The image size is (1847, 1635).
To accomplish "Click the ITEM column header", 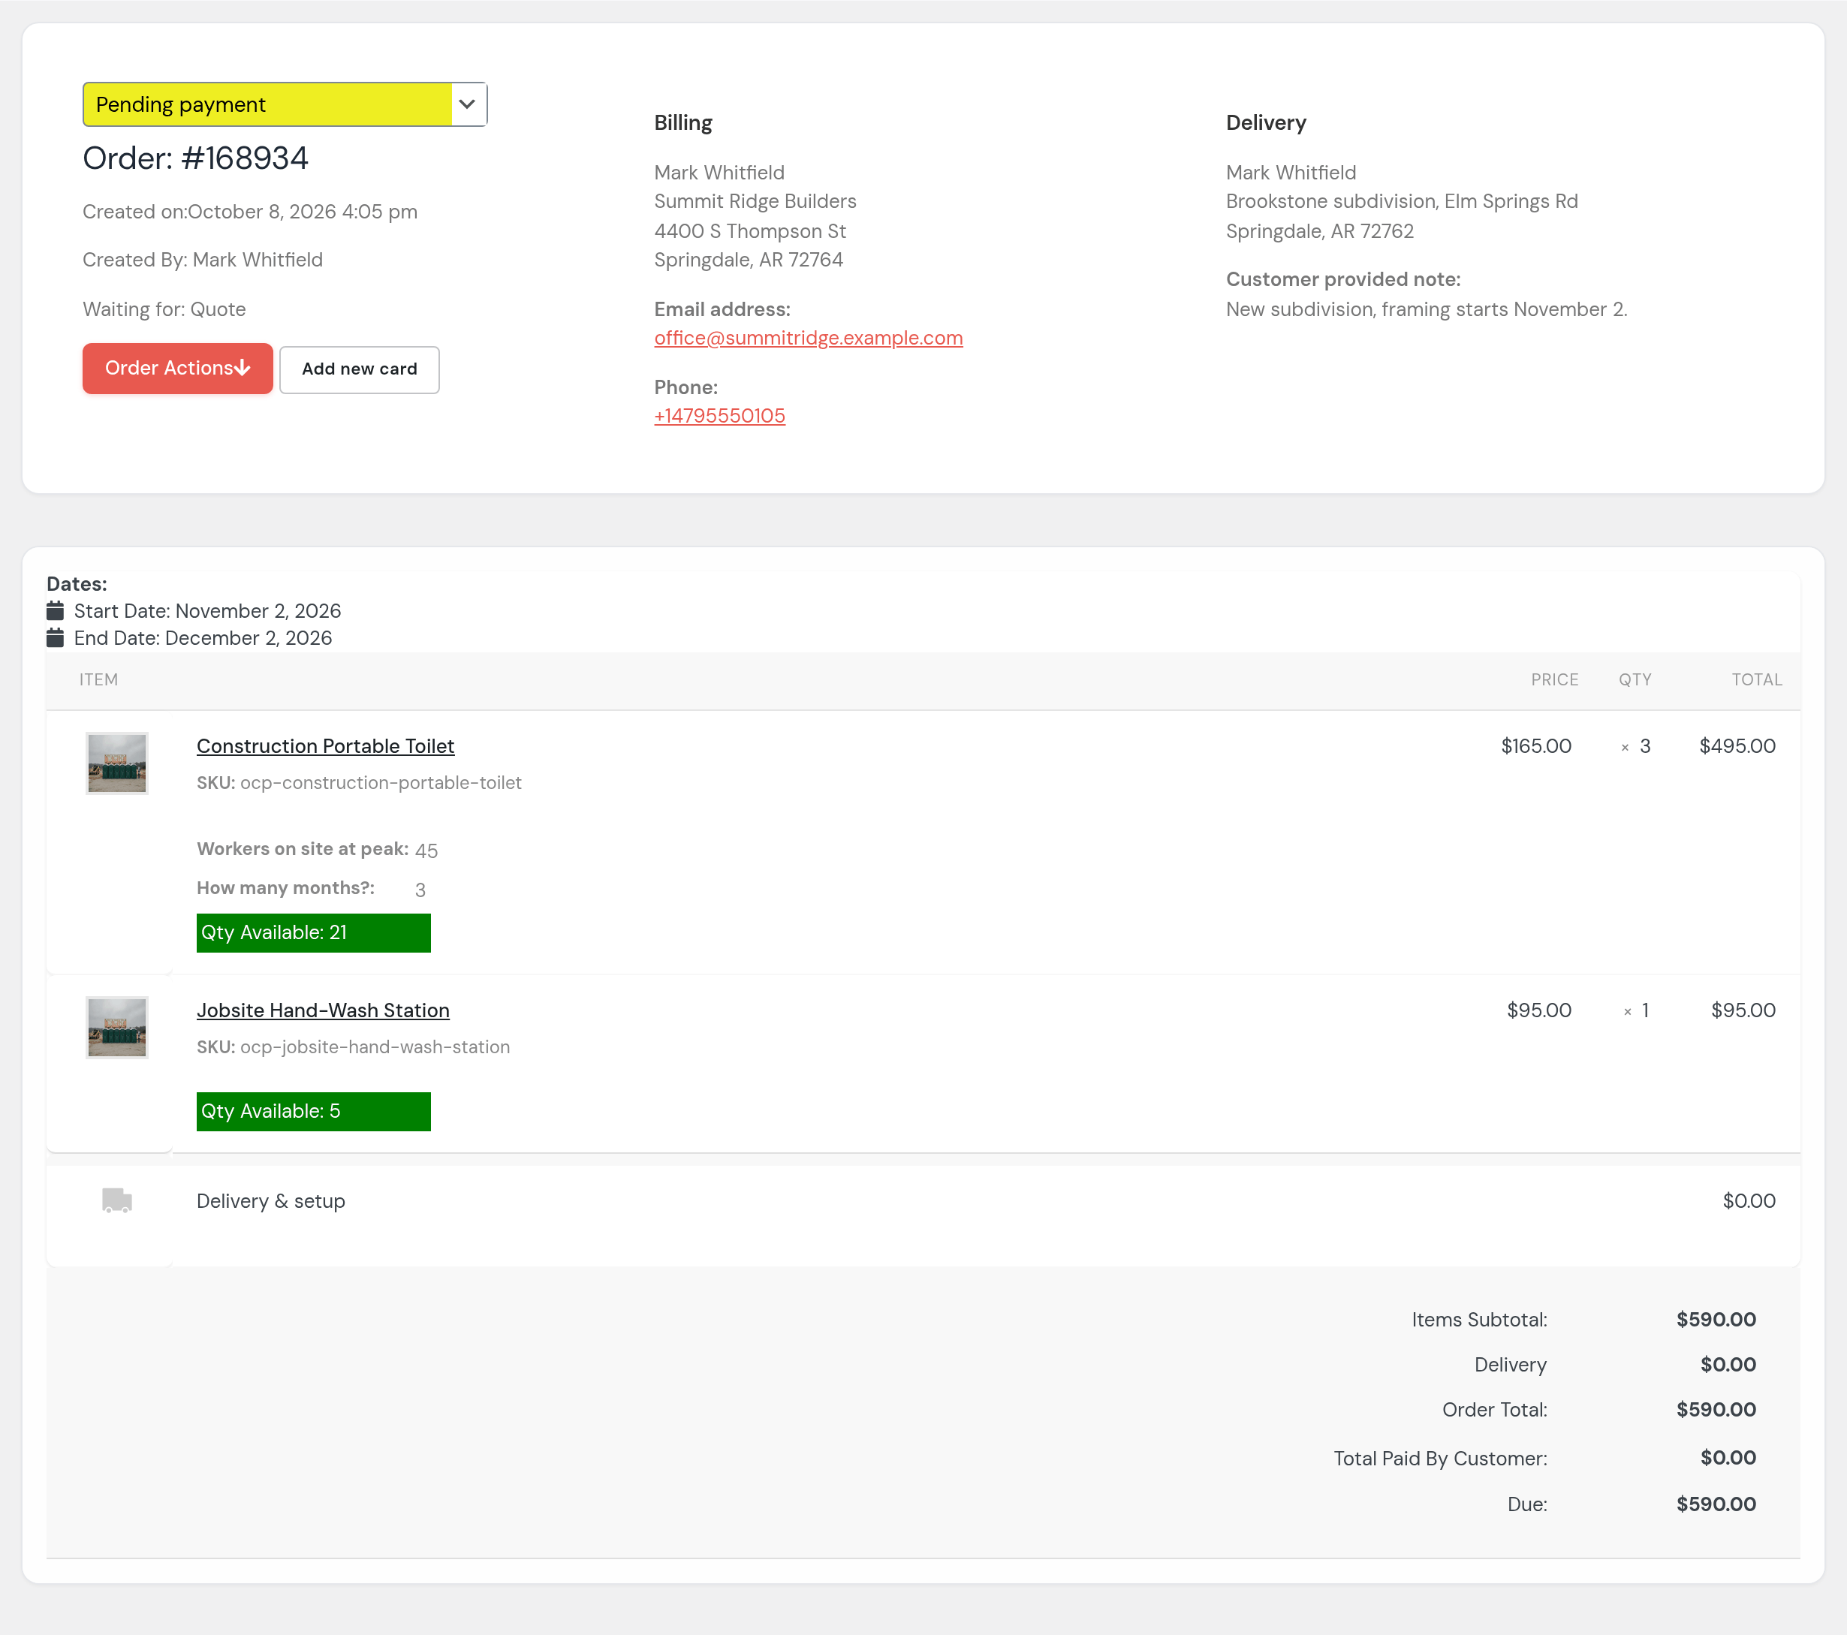I will pyautogui.click(x=98, y=679).
